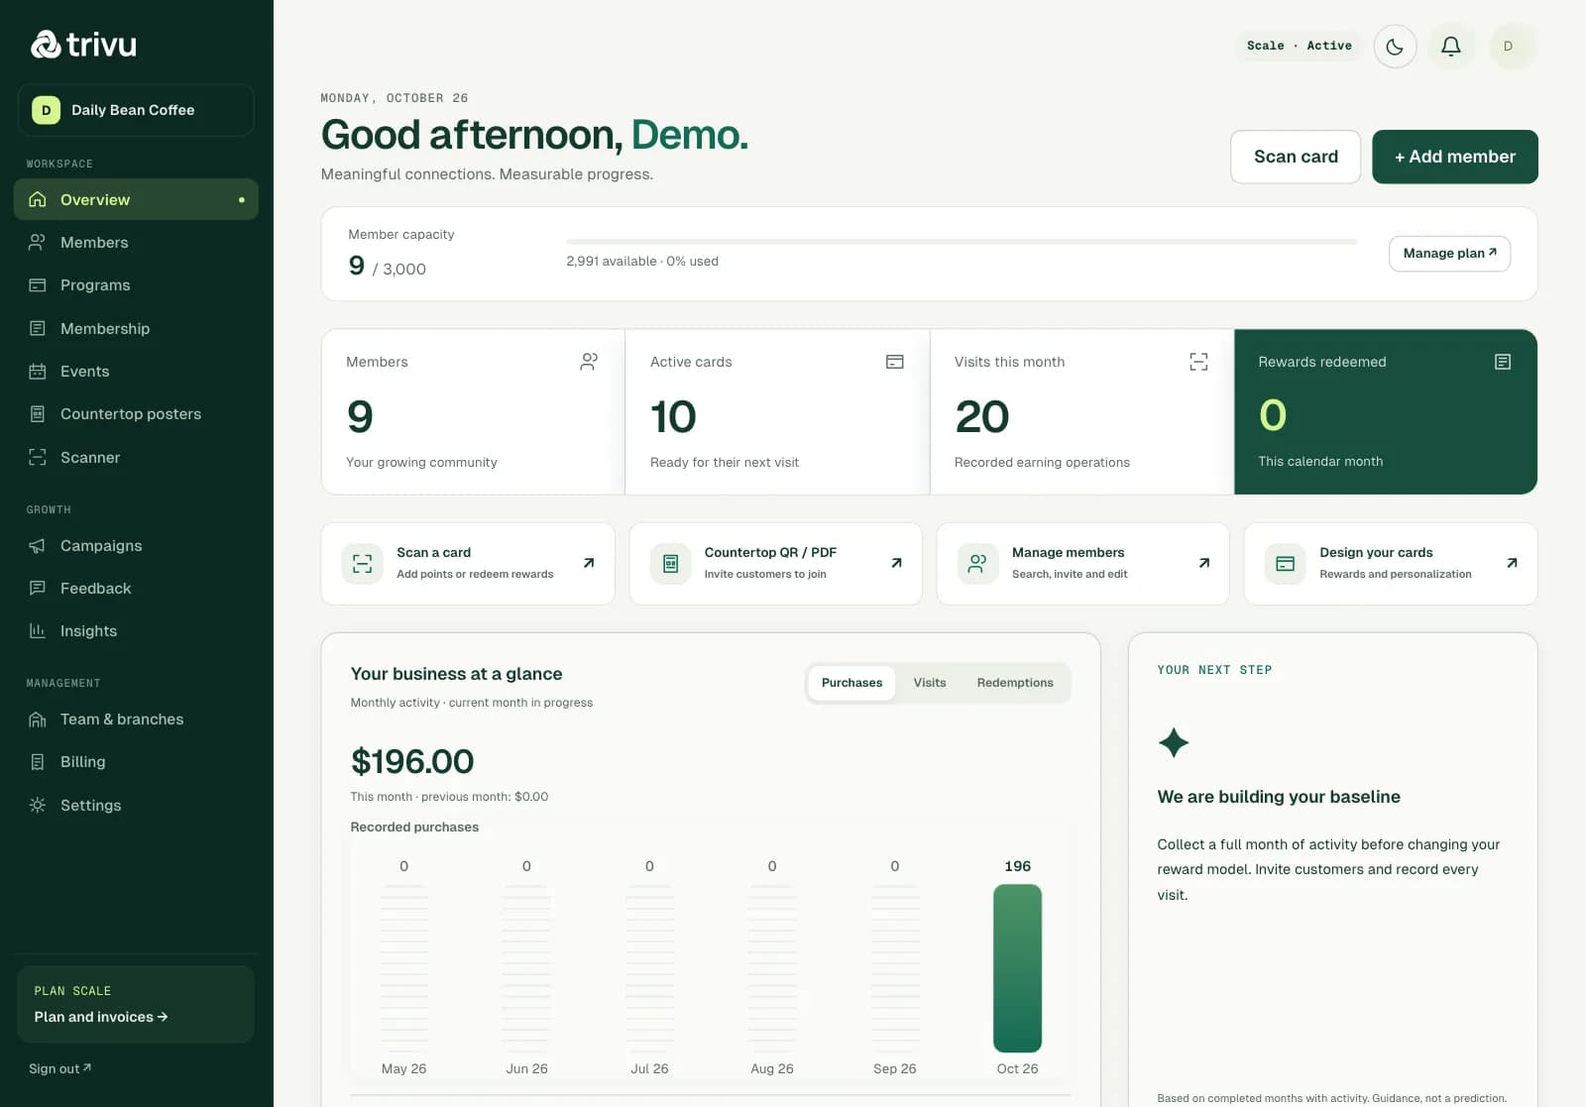Open the Active cards stat card
This screenshot has width=1586, height=1107.
(x=777, y=412)
